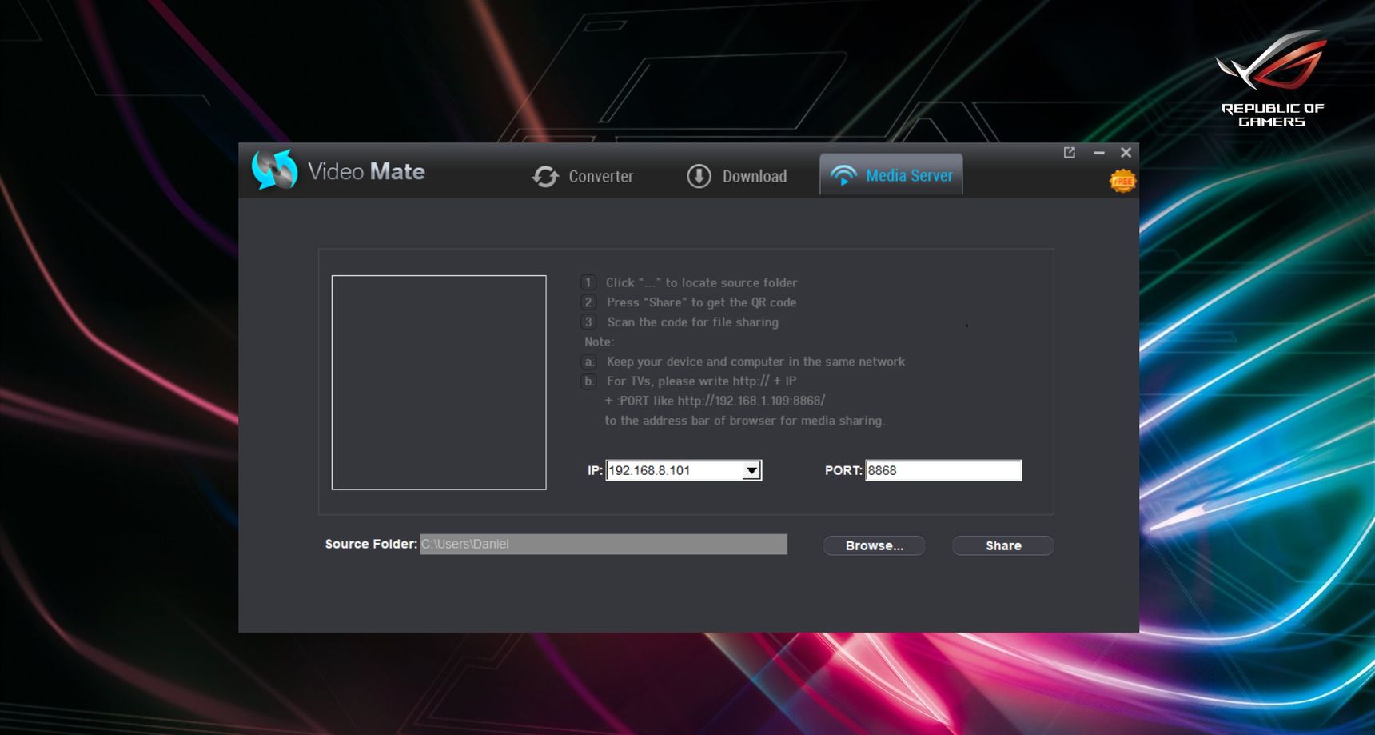The image size is (1375, 735).
Task: Click the empty QR code preview box
Action: 439,382
